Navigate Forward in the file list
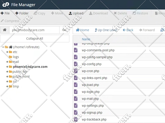 point(147,30)
